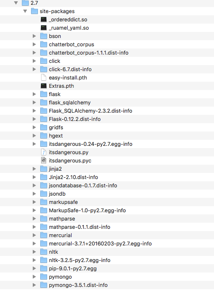Select the flask_sqlalchemy folder name
The height and width of the screenshot is (290, 214).
70,103
